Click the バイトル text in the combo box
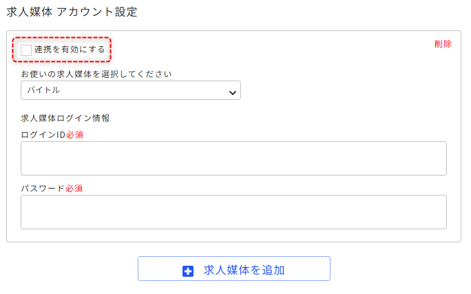Viewport: 471px width, 294px height. [43, 90]
